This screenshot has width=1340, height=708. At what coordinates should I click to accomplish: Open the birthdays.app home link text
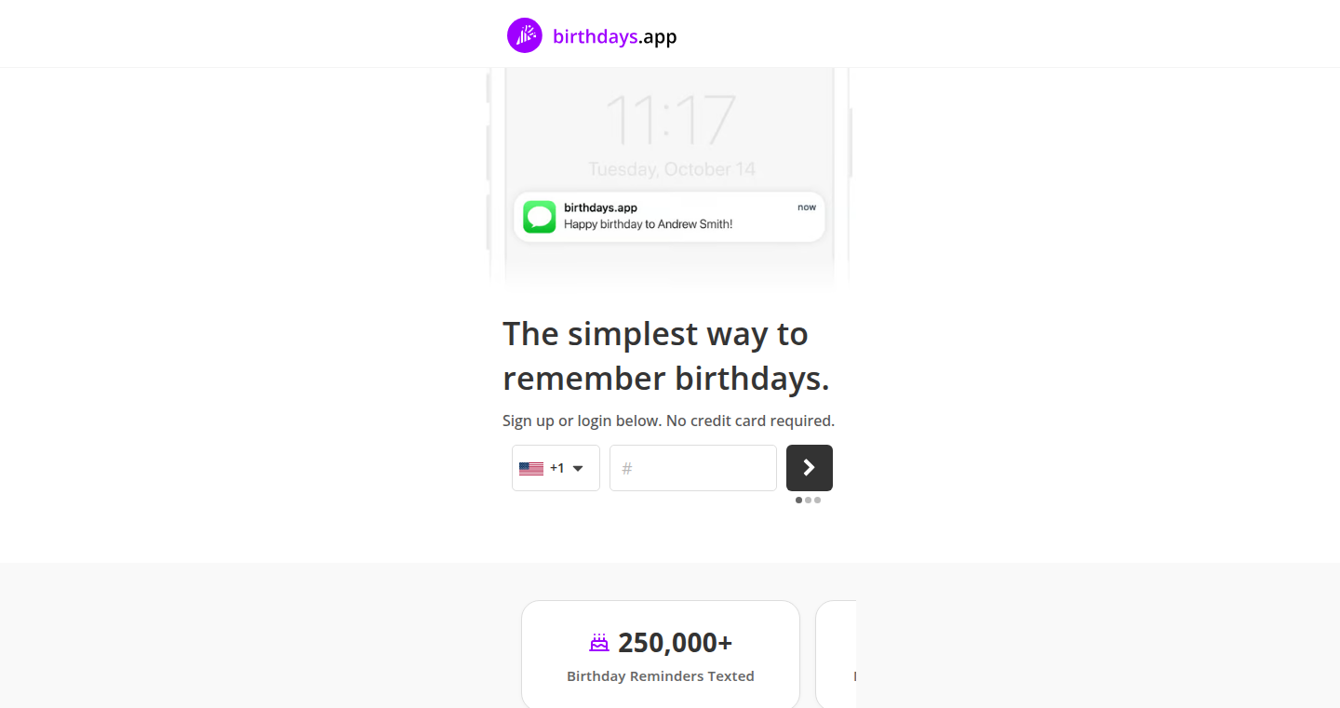point(615,36)
